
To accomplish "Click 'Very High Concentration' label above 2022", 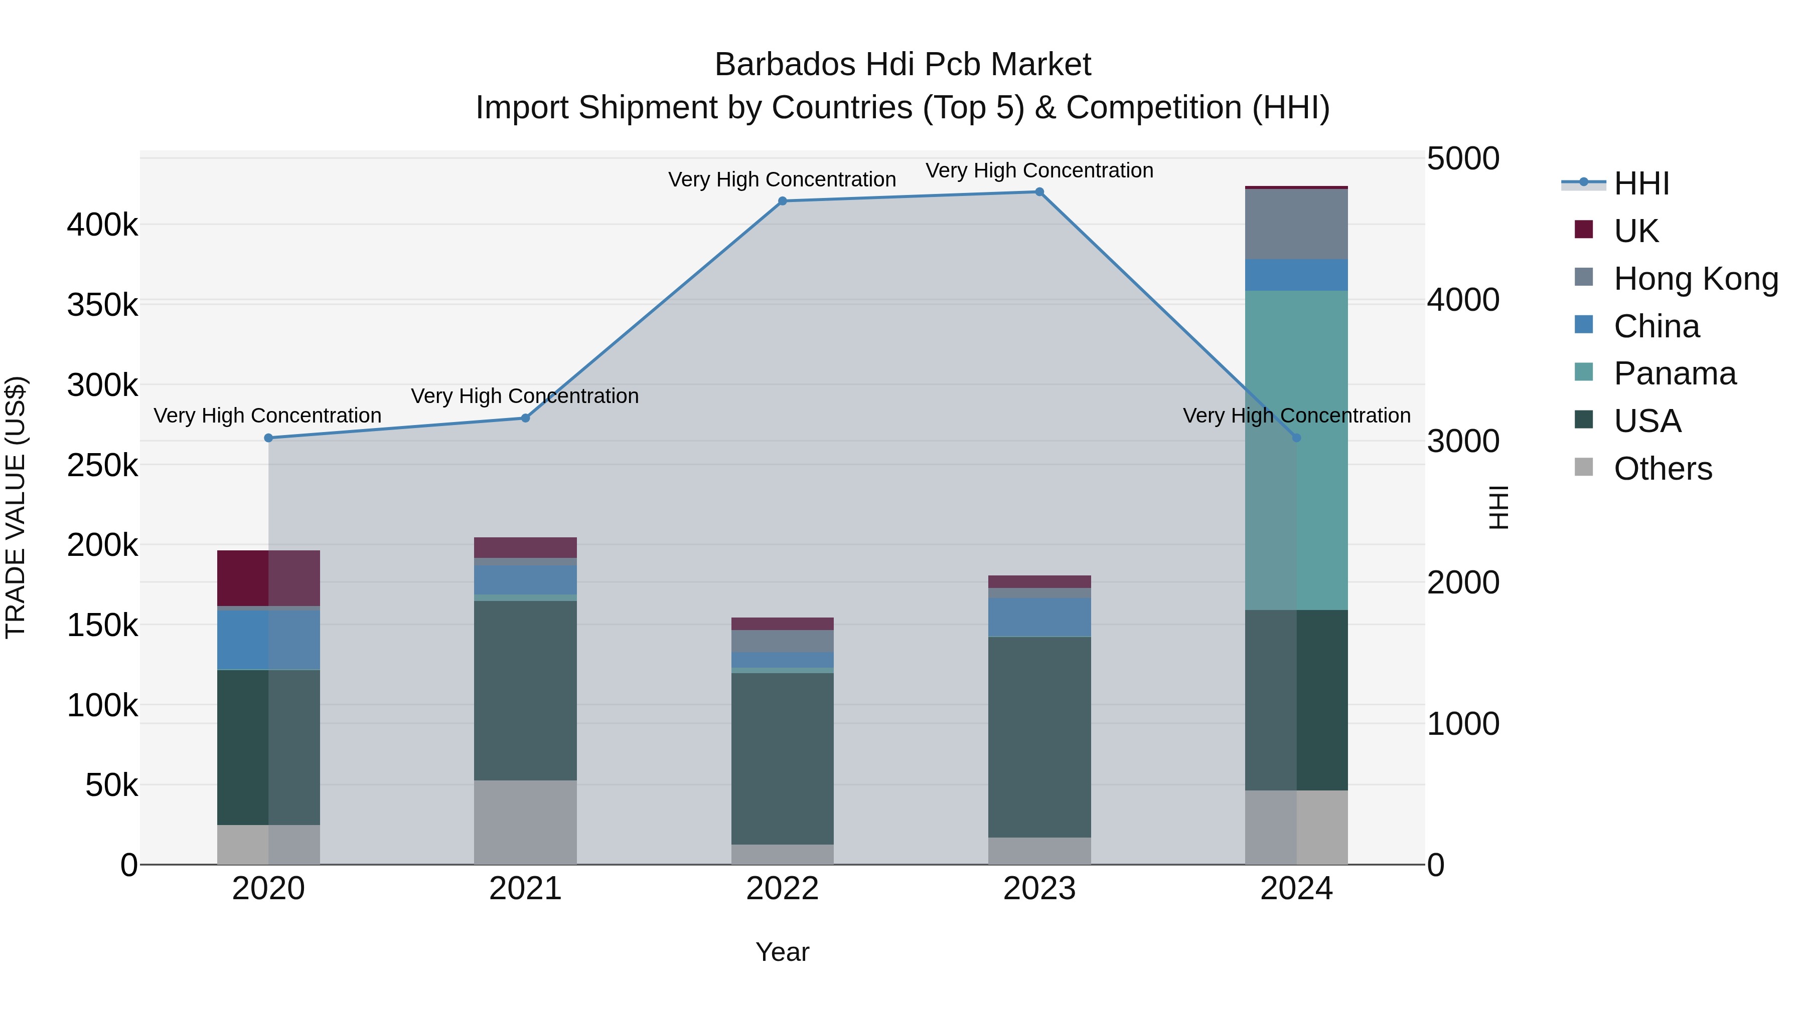I will point(783,179).
